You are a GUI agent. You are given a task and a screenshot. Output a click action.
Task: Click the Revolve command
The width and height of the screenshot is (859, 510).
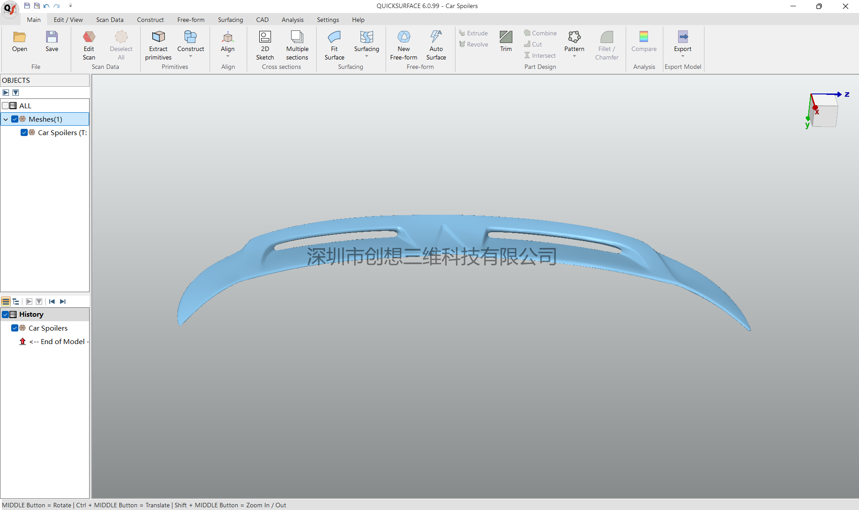[473, 44]
